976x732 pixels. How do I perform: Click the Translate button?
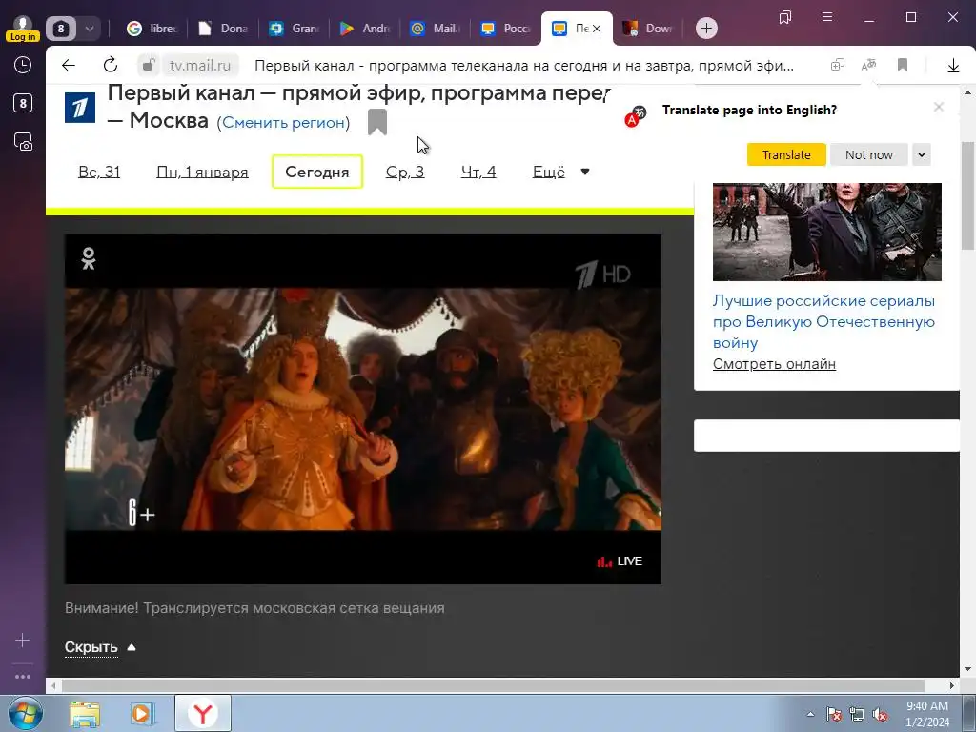[x=786, y=154]
